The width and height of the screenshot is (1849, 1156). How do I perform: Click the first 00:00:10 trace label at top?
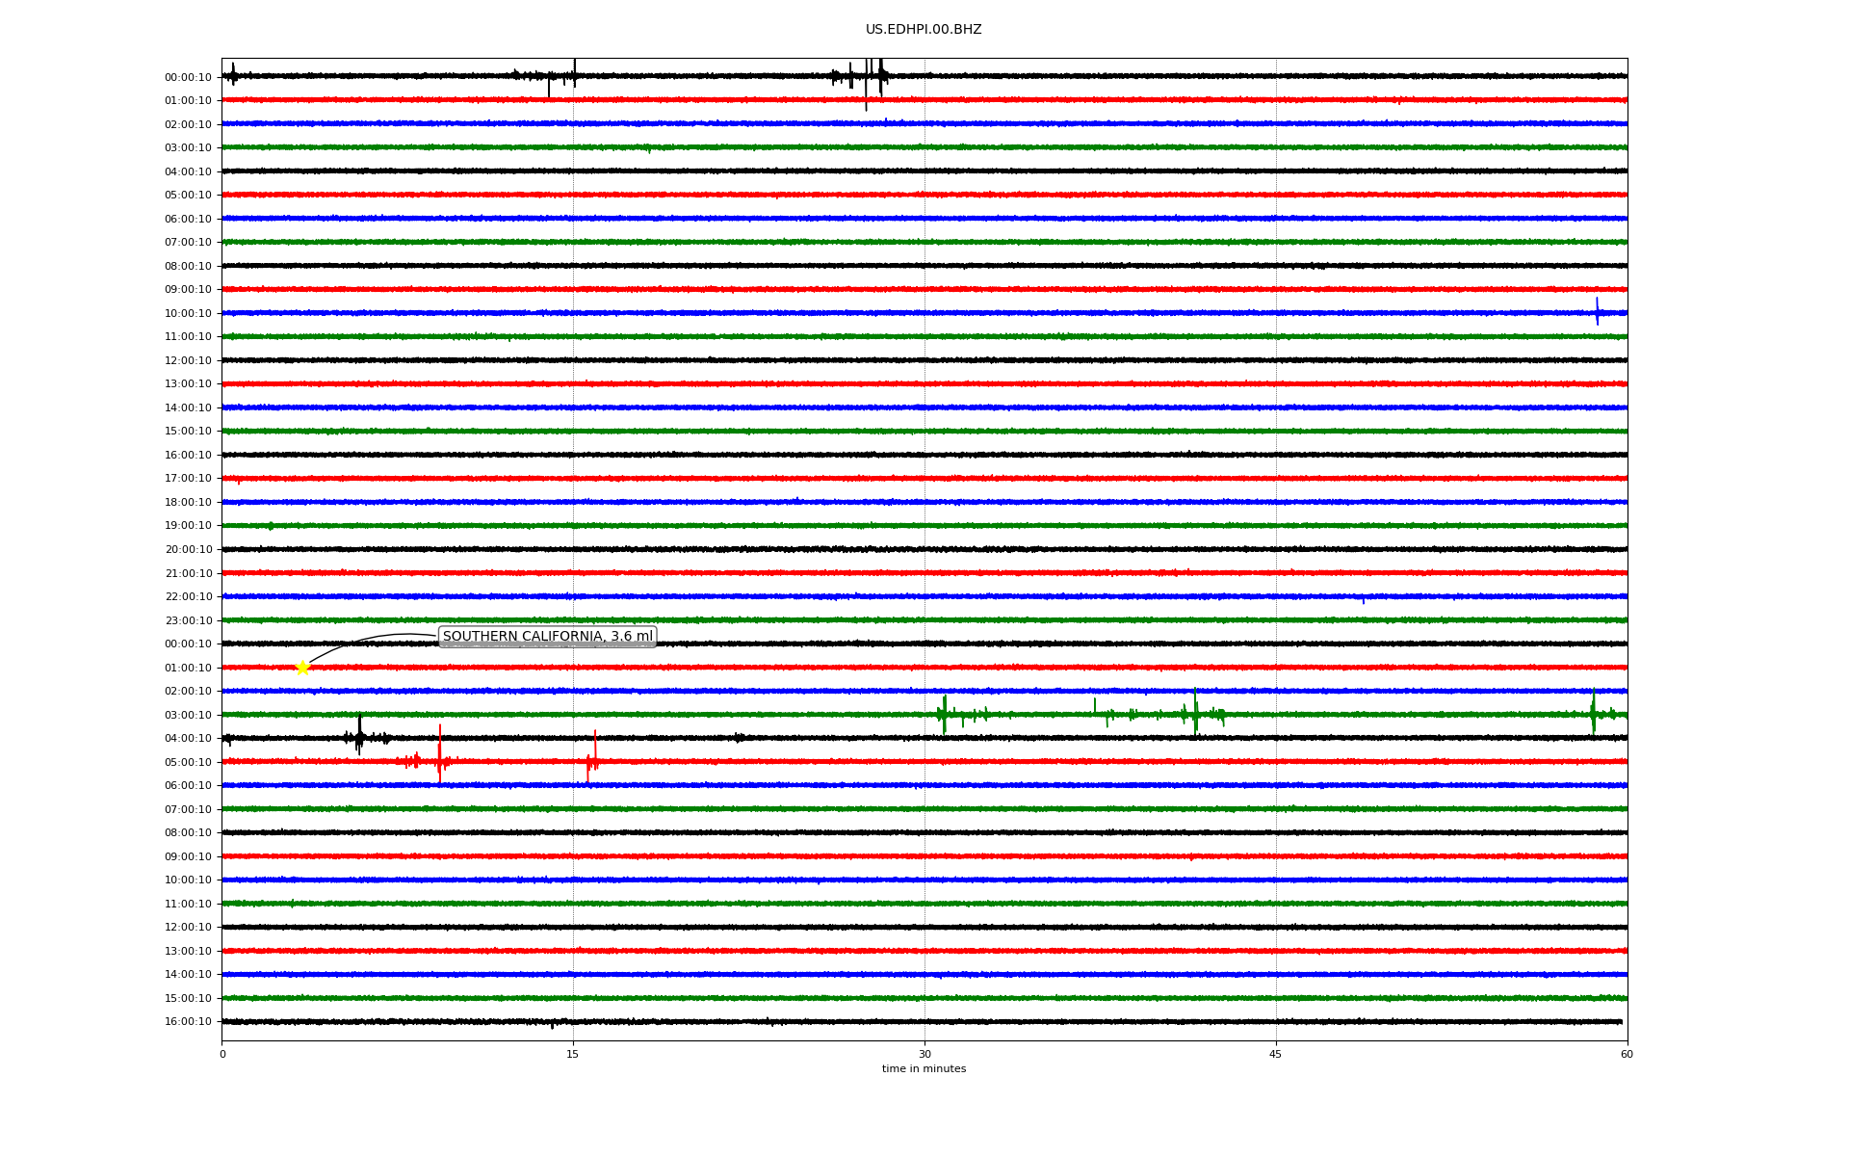coord(188,77)
